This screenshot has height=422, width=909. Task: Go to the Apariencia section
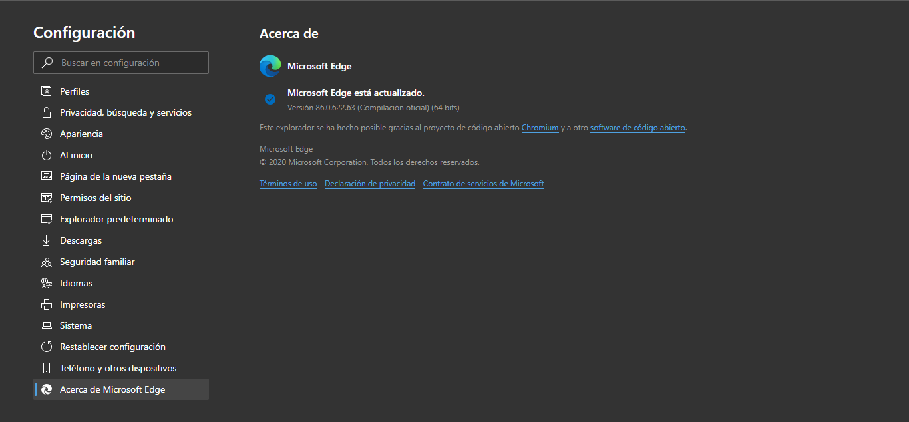[x=121, y=134]
